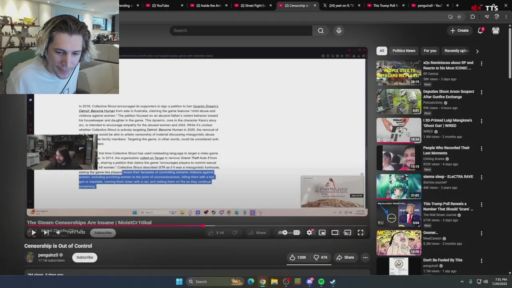This screenshot has height=288, width=512.
Task: Open the Chrome profile avatar
Action: (x=497, y=17)
